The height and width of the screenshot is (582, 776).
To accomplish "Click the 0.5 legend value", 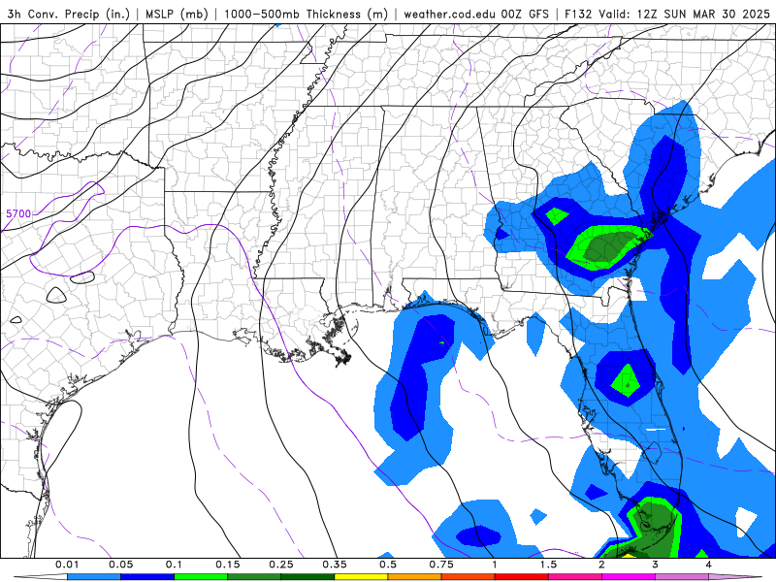I will coord(388,565).
